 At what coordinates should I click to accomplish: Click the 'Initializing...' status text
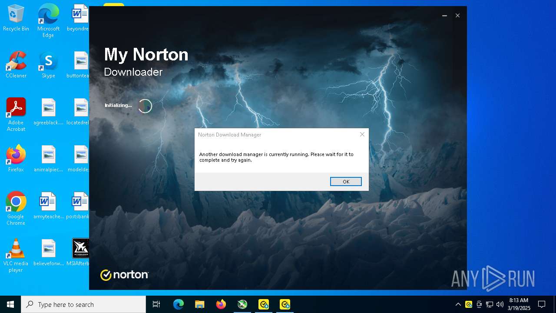tap(118, 105)
